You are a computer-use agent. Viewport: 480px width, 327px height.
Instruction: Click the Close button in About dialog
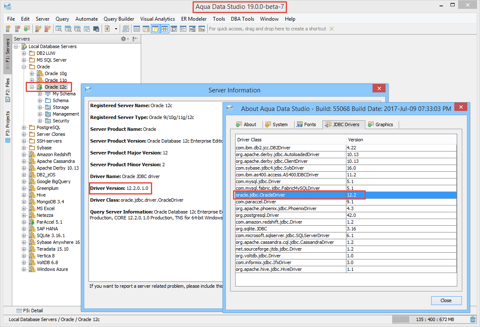(x=446, y=301)
